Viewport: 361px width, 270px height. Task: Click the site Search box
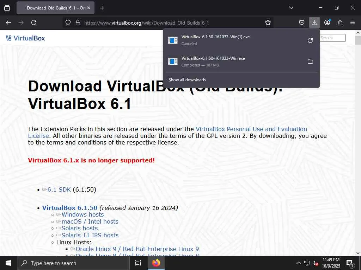click(x=333, y=38)
